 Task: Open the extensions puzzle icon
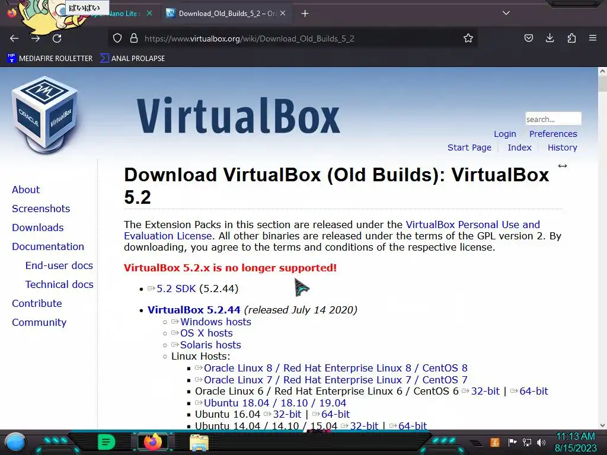pos(571,38)
